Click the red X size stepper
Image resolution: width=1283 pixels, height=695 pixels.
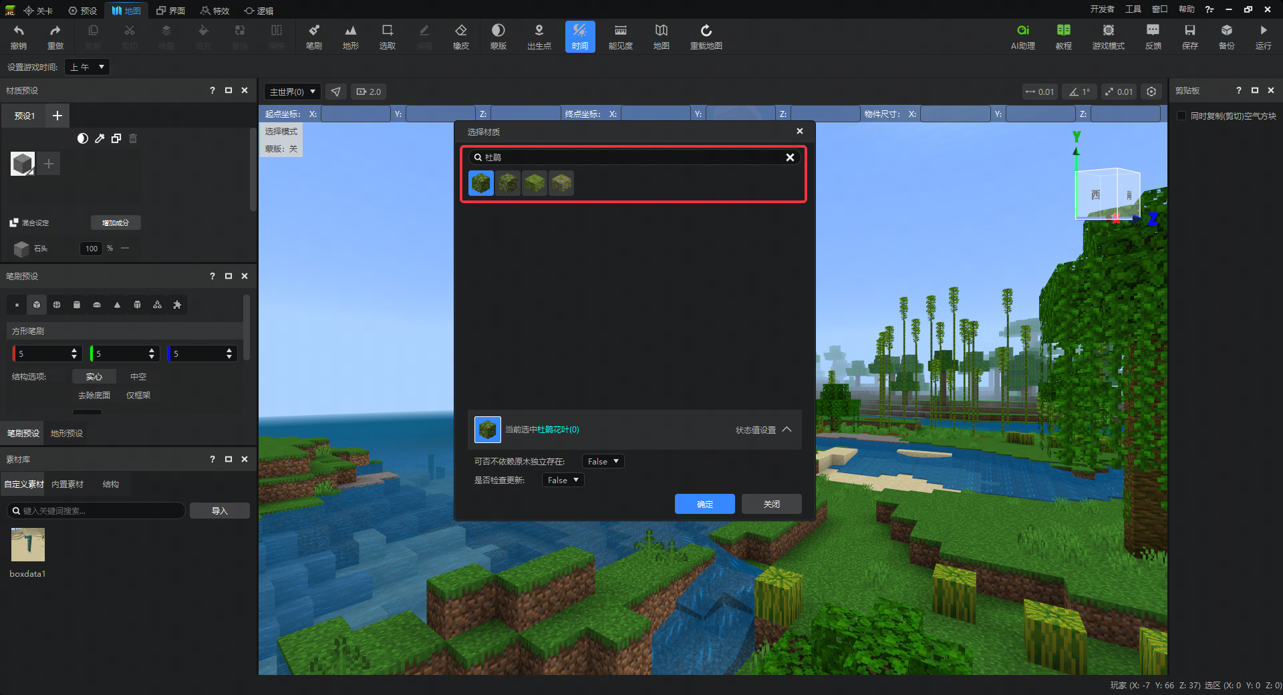click(74, 354)
